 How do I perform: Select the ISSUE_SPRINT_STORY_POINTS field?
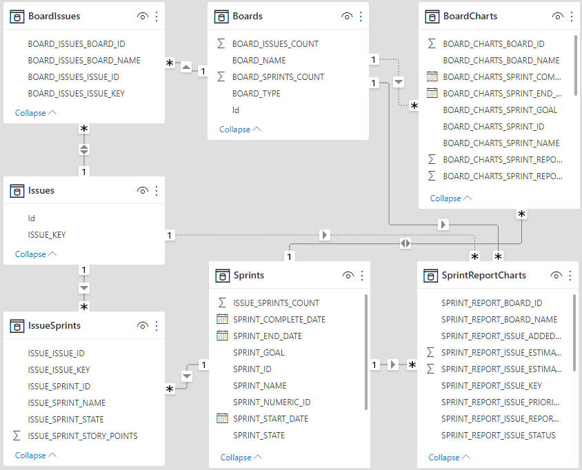coord(84,436)
